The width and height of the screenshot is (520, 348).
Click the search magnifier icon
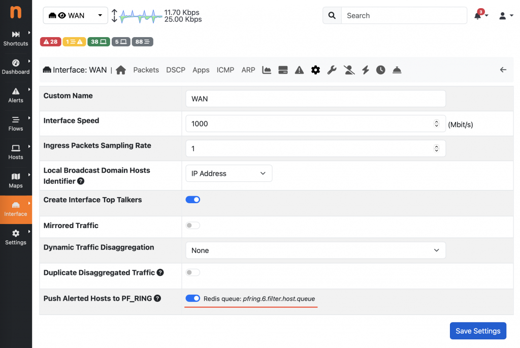(332, 15)
